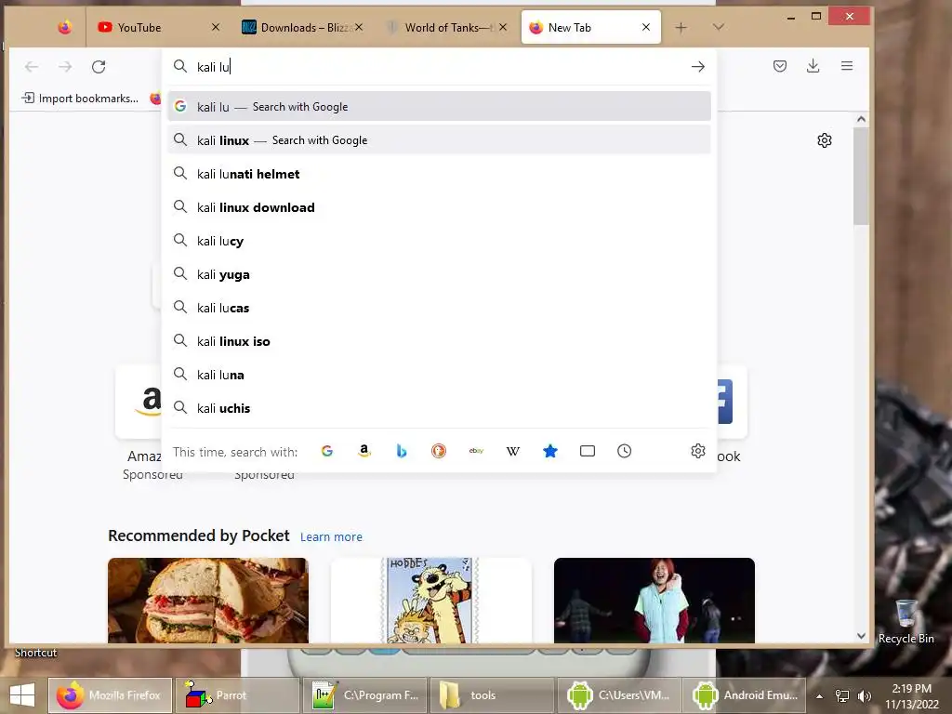Image resolution: width=952 pixels, height=714 pixels.
Task: Select the "kali lunati helmet" suggestion
Action: (x=439, y=174)
